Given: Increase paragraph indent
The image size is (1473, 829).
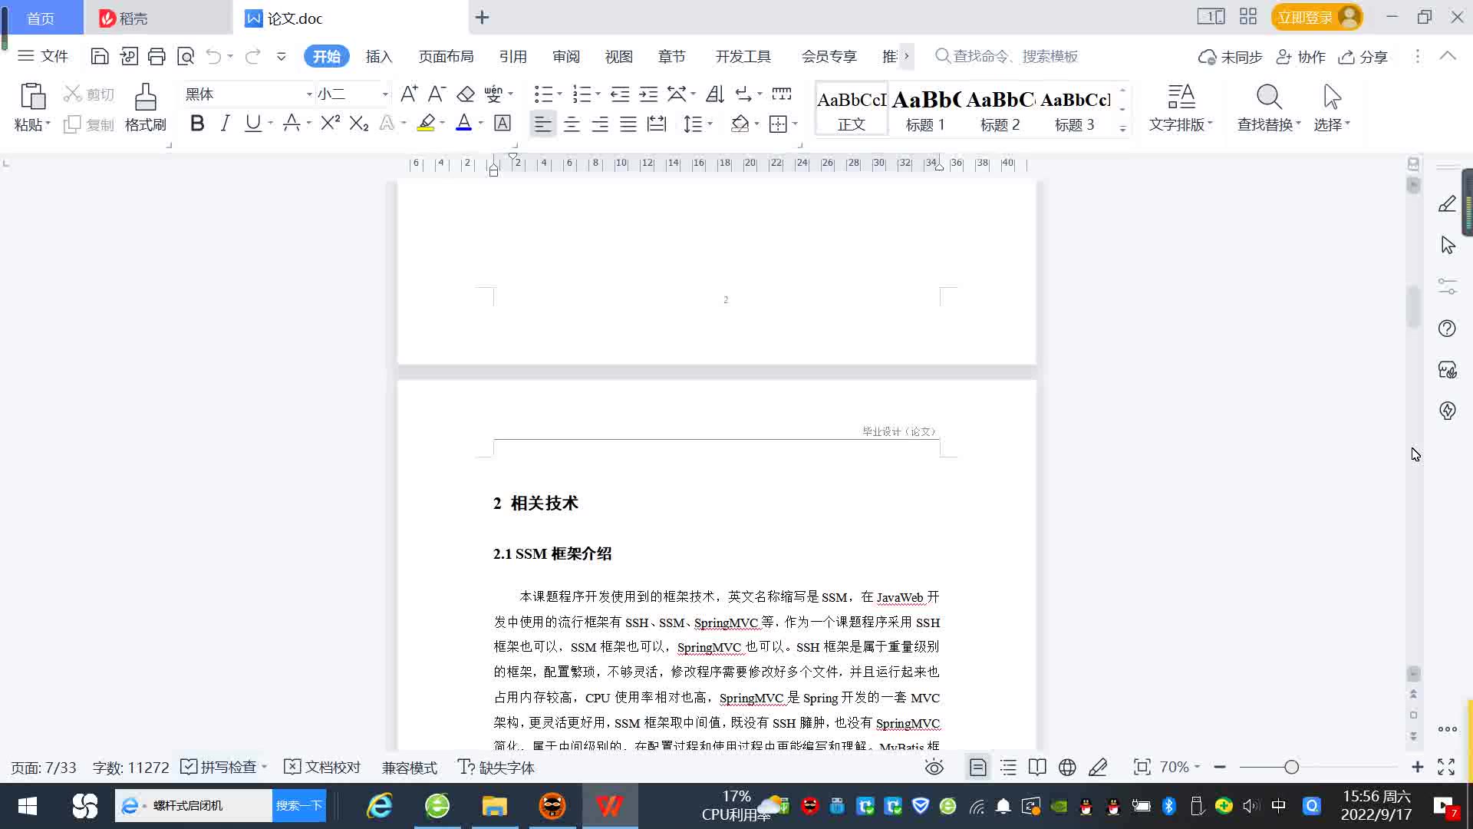Looking at the screenshot, I should click(x=648, y=94).
